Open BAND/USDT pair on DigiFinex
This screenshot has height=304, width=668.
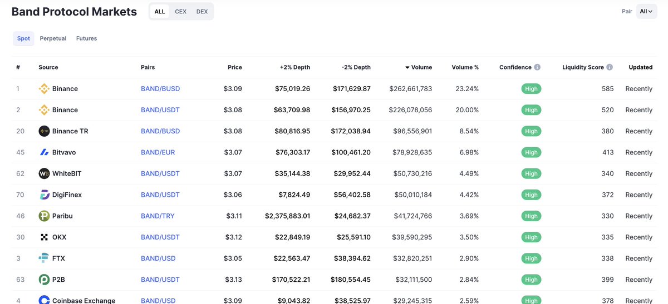(160, 195)
